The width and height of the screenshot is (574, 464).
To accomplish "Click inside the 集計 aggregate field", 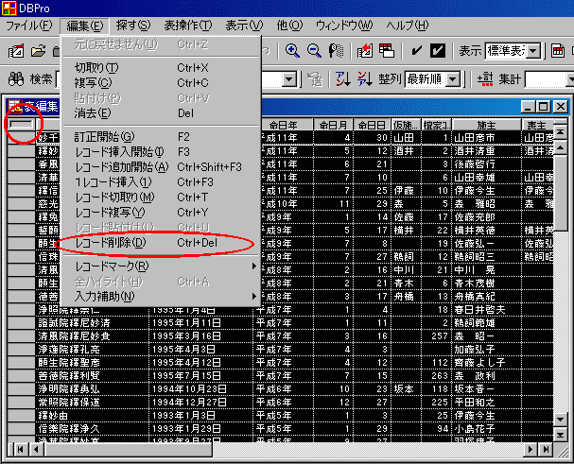I will pyautogui.click(x=546, y=79).
